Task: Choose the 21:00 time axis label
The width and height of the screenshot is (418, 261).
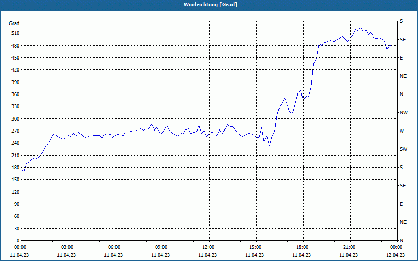Action: click(x=350, y=247)
